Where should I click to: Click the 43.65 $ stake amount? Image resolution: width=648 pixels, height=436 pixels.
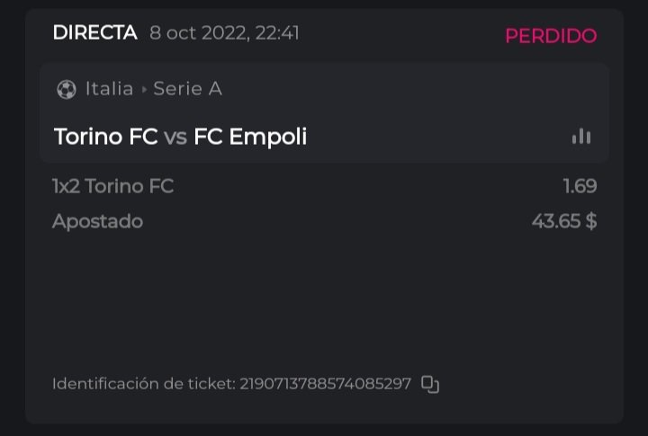click(x=563, y=221)
